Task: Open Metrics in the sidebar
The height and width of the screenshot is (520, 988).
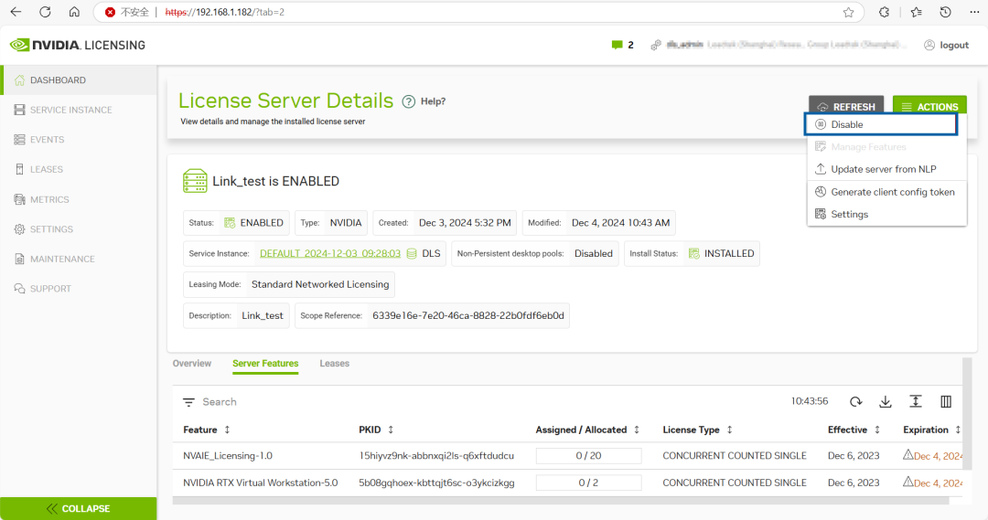Action: tap(78, 199)
